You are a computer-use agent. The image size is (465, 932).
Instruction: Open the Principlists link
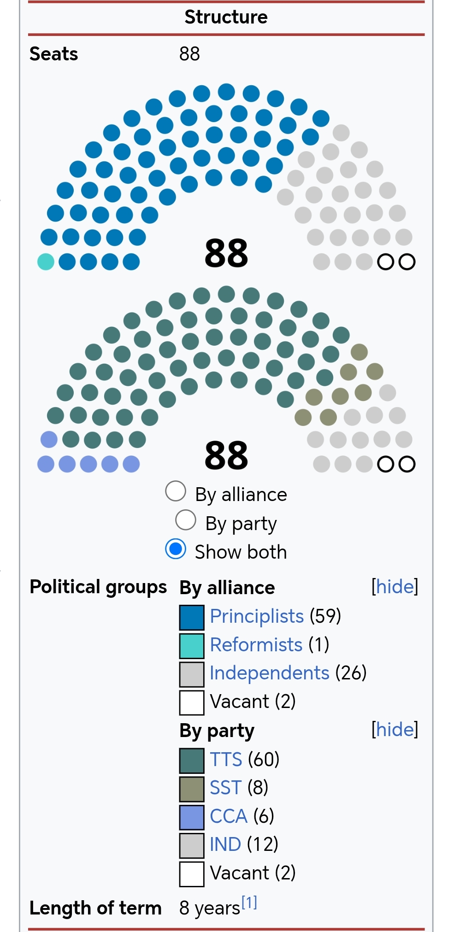(257, 616)
